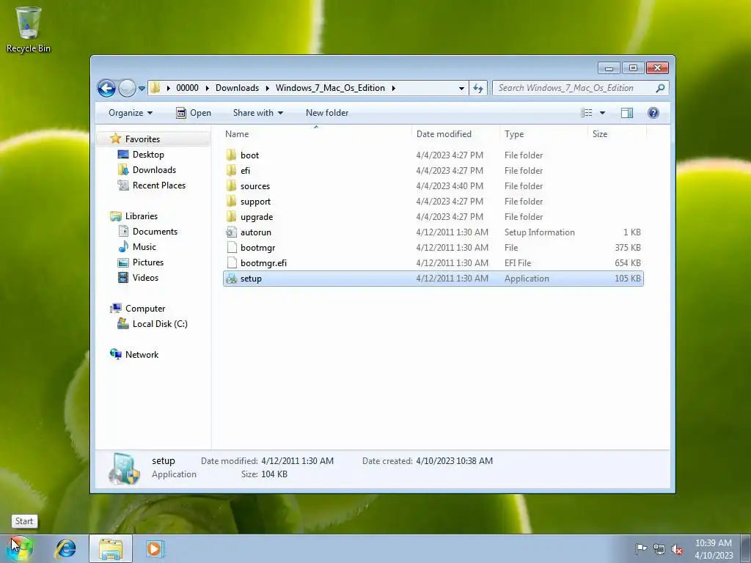Open the Organize menu

point(131,113)
